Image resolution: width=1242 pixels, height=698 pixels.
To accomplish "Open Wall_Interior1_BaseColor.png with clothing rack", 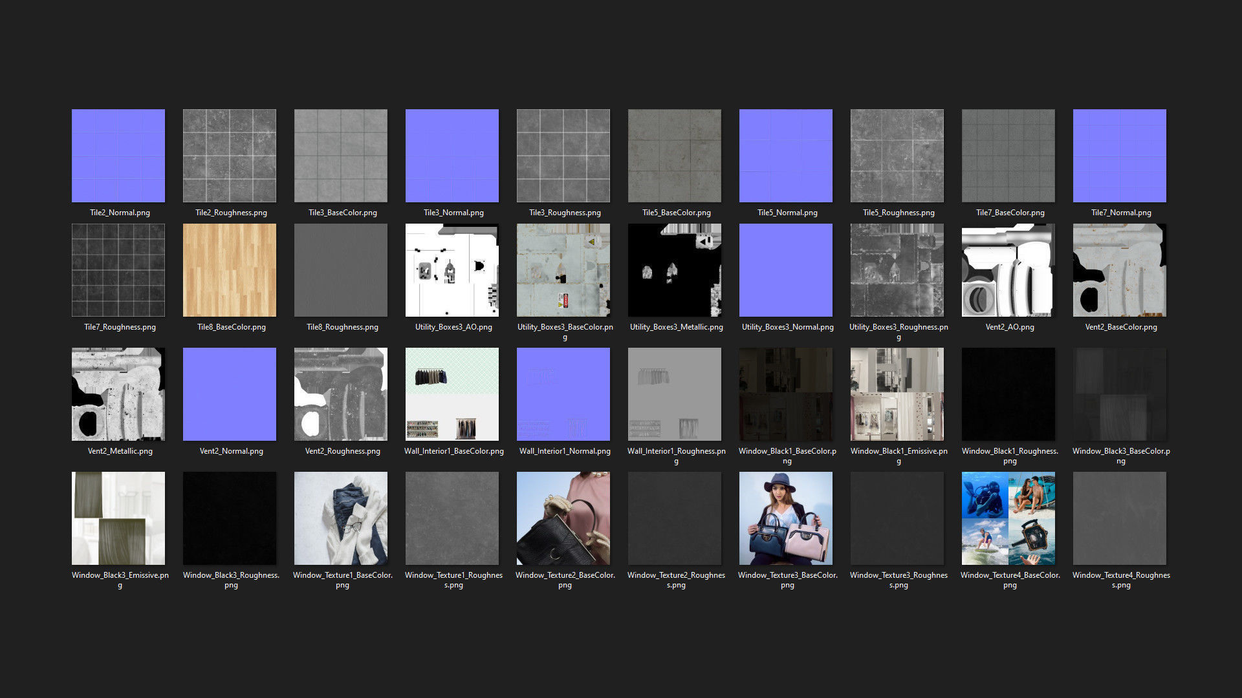I will (x=452, y=394).
